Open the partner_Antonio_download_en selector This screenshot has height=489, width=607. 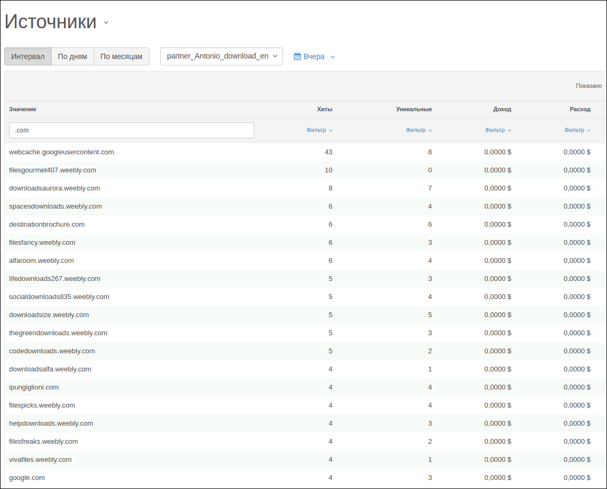click(x=221, y=56)
